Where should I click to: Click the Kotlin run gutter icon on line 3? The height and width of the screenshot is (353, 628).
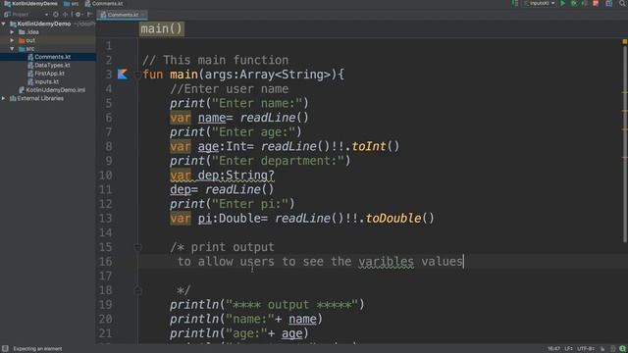pos(122,75)
